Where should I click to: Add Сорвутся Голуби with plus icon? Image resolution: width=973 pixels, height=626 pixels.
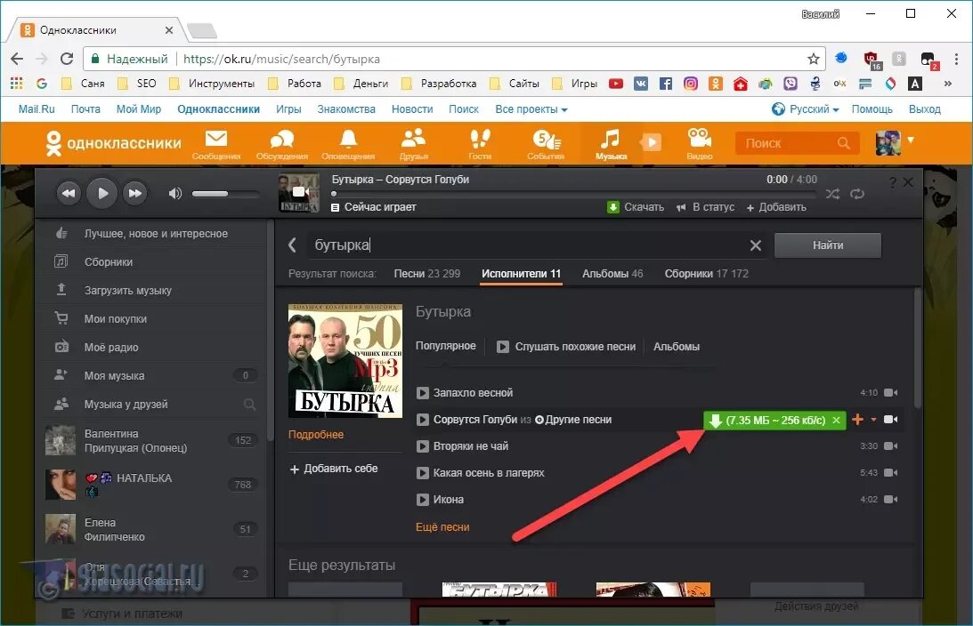pyautogui.click(x=857, y=420)
